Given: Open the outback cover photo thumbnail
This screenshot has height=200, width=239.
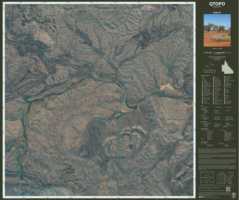Looking at the screenshot, I should pos(217,30).
